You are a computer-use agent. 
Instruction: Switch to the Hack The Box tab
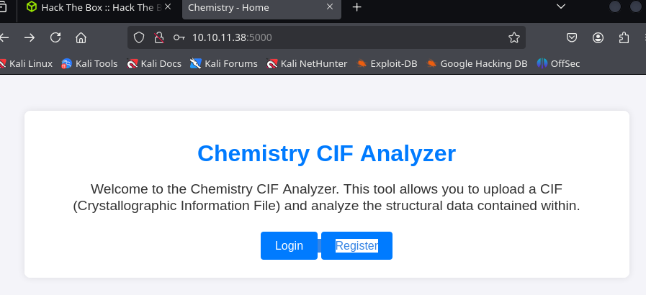coord(94,7)
